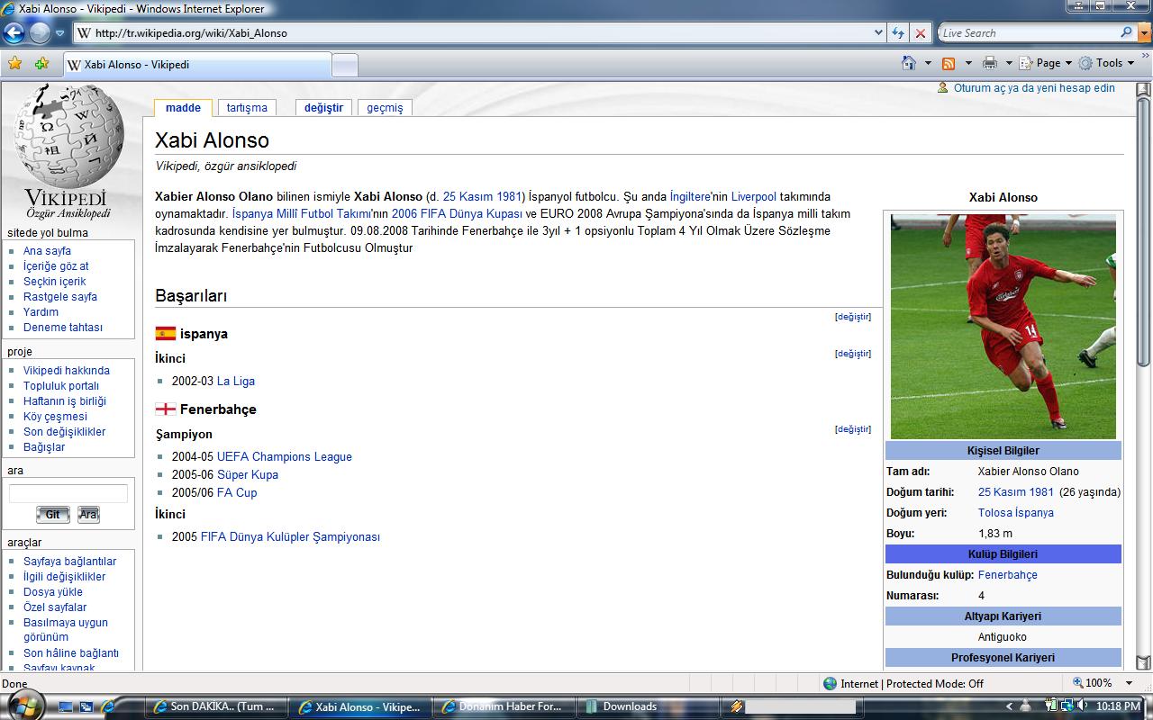This screenshot has height=720, width=1153.
Task: Switch to the tartışma tab
Action: (247, 108)
